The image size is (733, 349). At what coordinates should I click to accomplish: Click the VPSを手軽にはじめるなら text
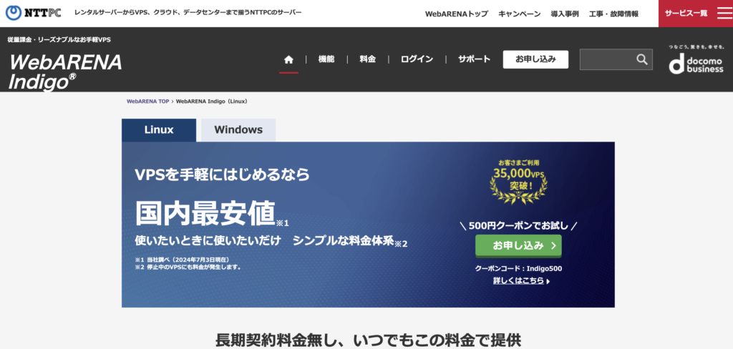click(223, 174)
